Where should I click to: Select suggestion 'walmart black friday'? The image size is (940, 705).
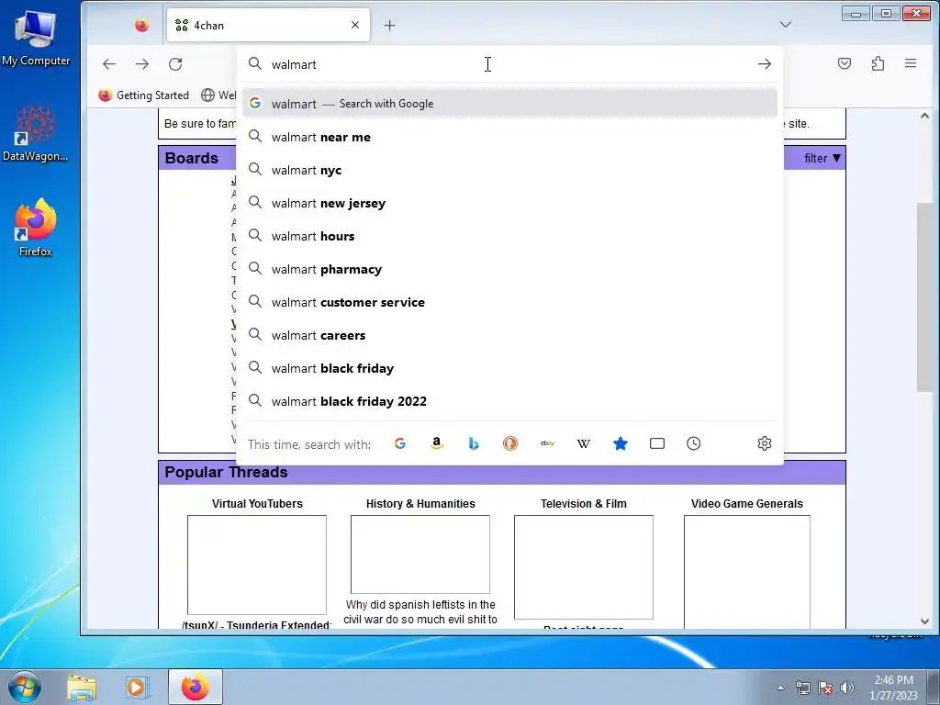(510, 368)
